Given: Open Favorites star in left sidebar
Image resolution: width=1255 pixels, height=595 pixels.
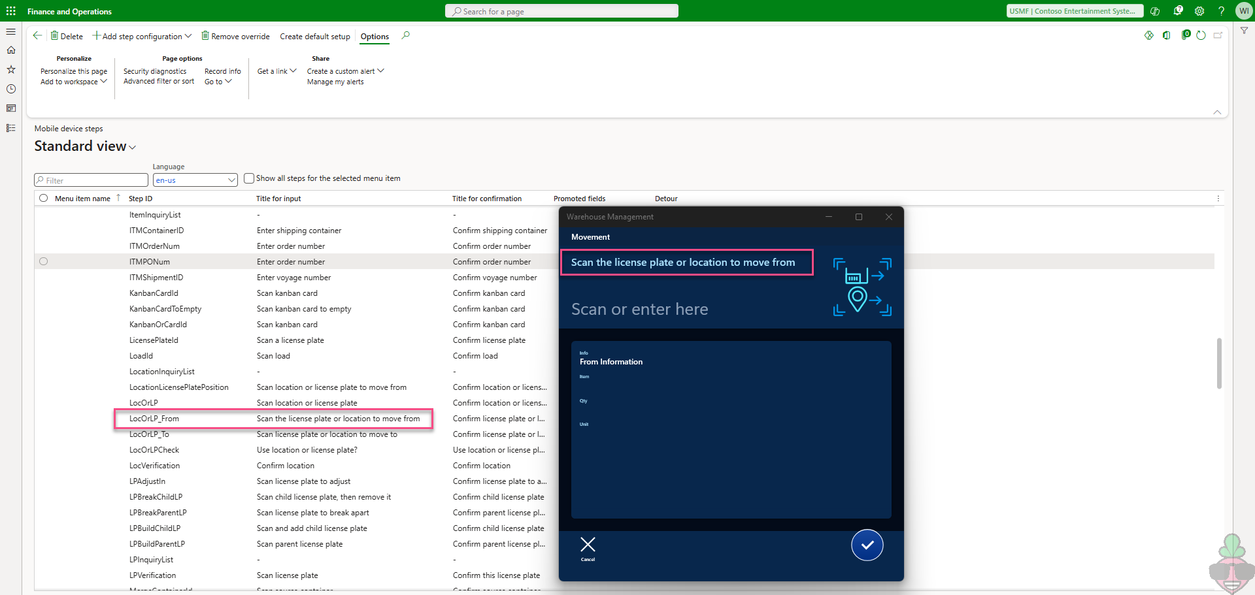Looking at the screenshot, I should pyautogui.click(x=11, y=69).
